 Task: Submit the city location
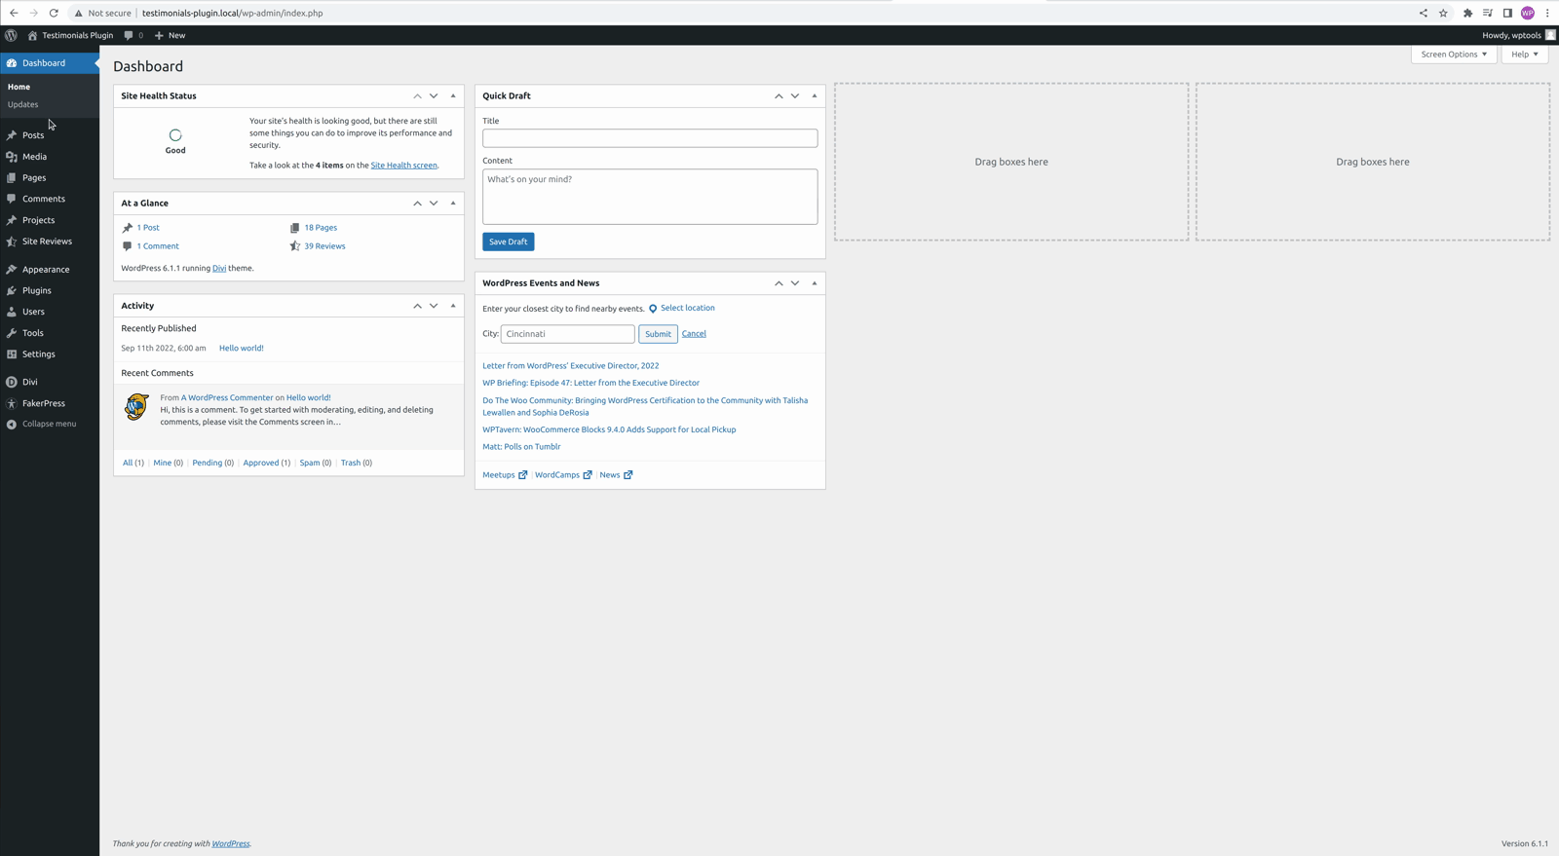[x=658, y=334]
